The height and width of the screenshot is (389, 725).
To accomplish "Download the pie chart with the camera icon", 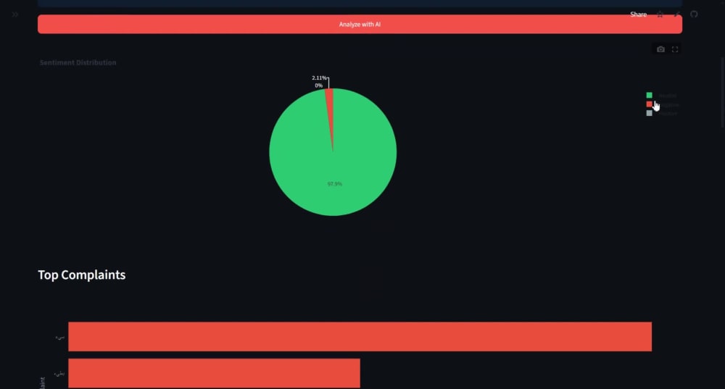I will pos(660,49).
